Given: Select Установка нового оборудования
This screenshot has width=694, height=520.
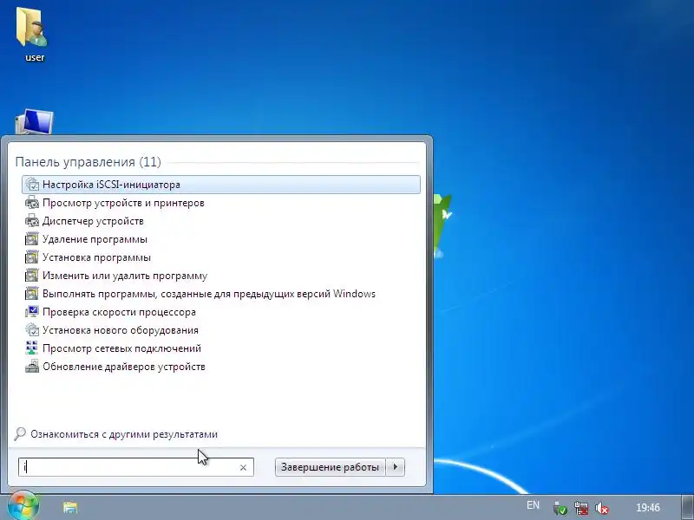Looking at the screenshot, I should click(221, 330).
